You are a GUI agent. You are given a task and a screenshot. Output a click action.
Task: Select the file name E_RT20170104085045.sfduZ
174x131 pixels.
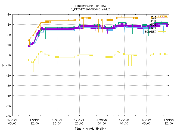pyautogui.click(x=90, y=9)
